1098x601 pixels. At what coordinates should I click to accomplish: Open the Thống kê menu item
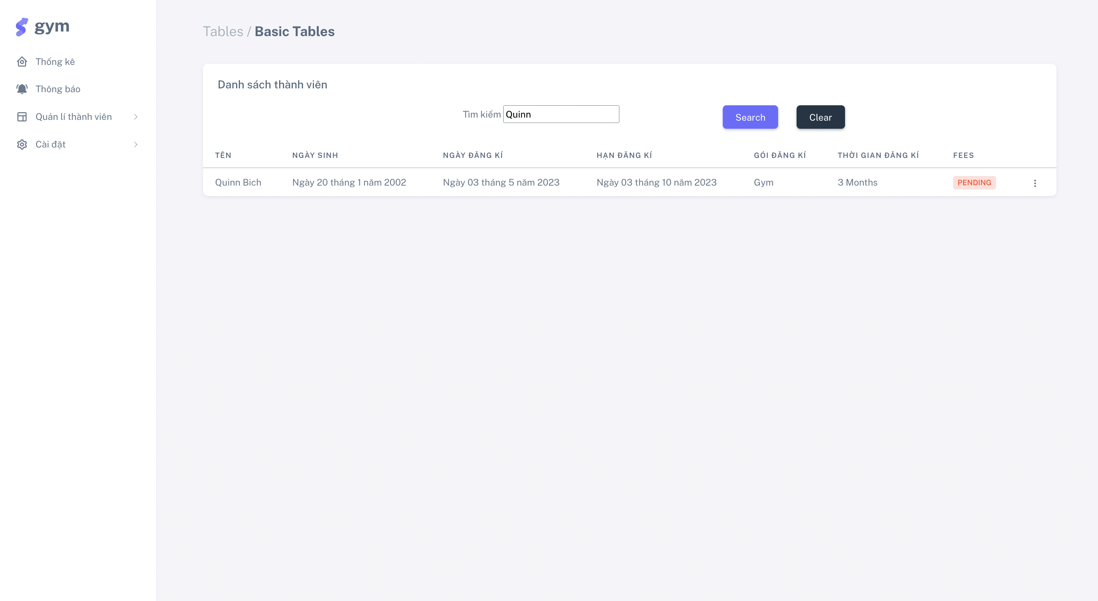click(x=55, y=61)
